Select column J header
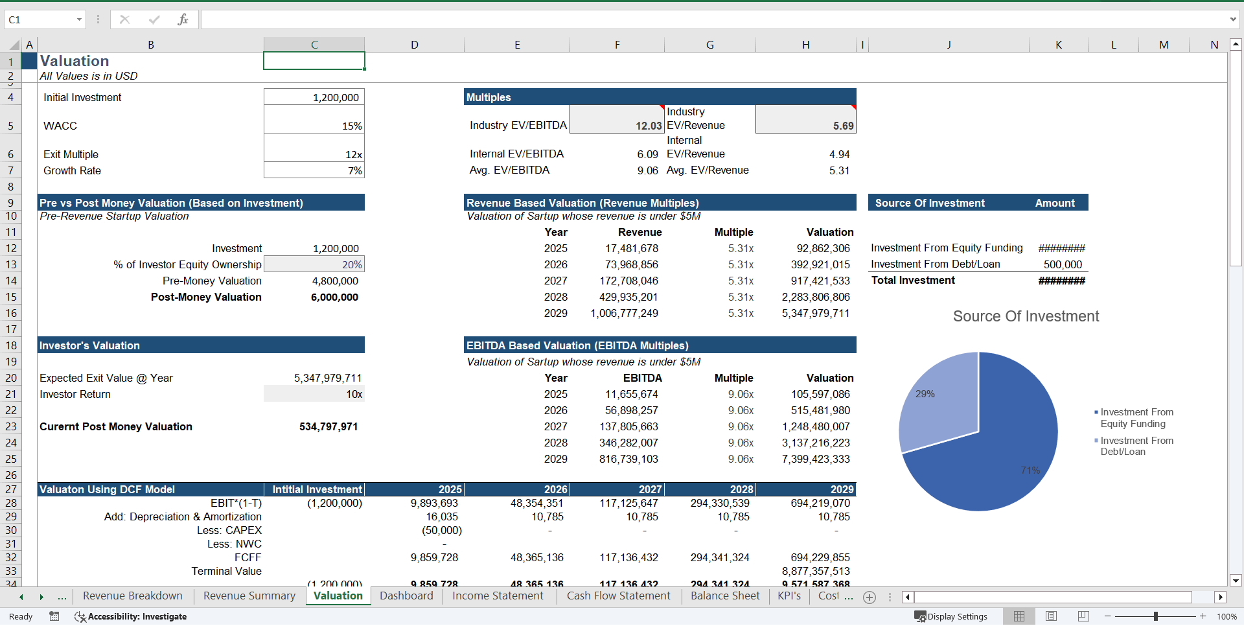The height and width of the screenshot is (626, 1244). [x=949, y=45]
